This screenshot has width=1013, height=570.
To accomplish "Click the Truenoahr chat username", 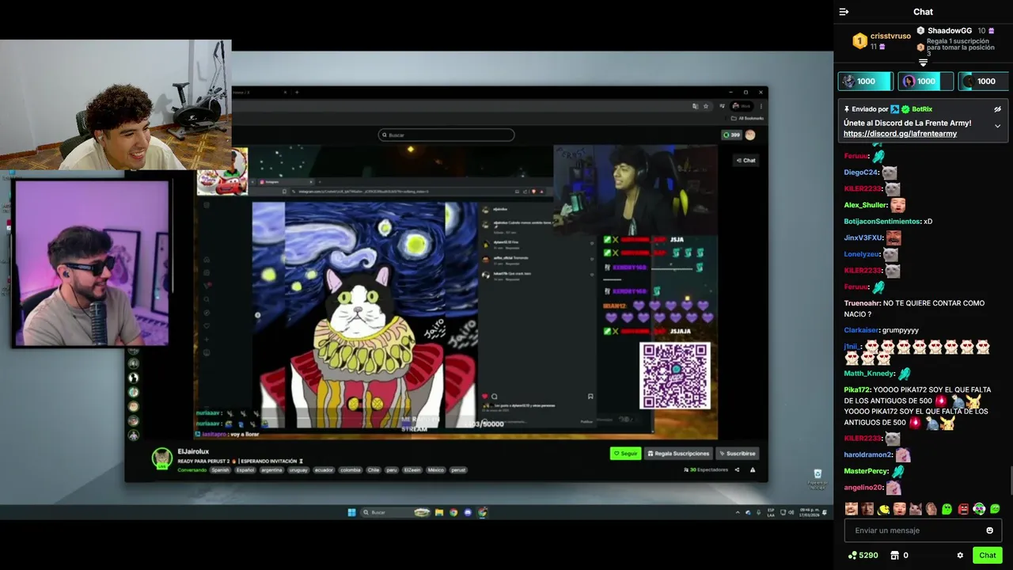I will [861, 303].
